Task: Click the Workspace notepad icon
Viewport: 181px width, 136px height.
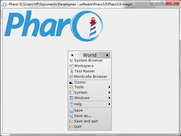Action: [71, 66]
